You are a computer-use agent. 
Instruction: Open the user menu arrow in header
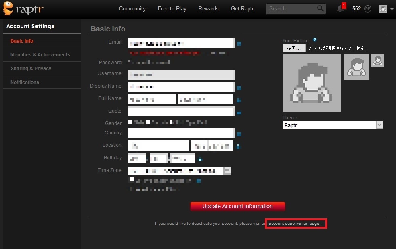(392, 9)
